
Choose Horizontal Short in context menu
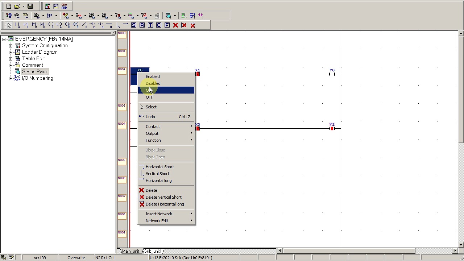[x=166, y=167]
